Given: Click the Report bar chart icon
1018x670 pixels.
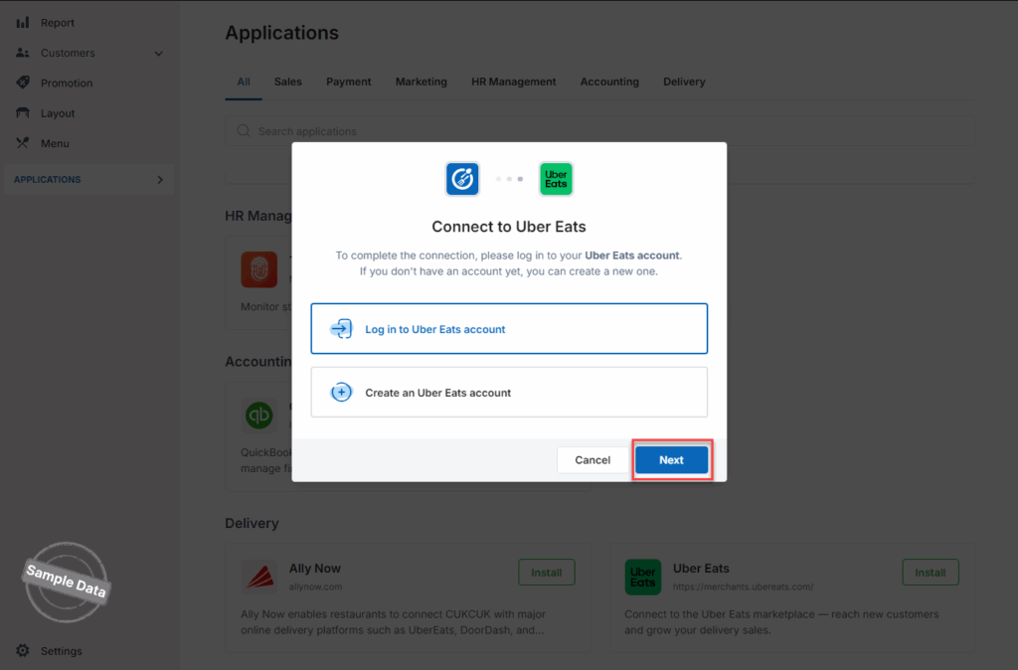Looking at the screenshot, I should coord(23,23).
